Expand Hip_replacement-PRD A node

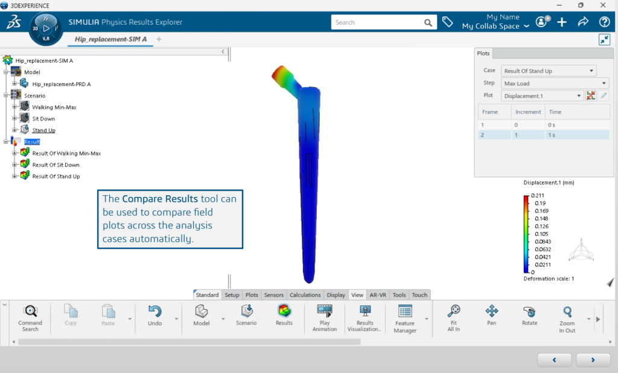click(14, 83)
